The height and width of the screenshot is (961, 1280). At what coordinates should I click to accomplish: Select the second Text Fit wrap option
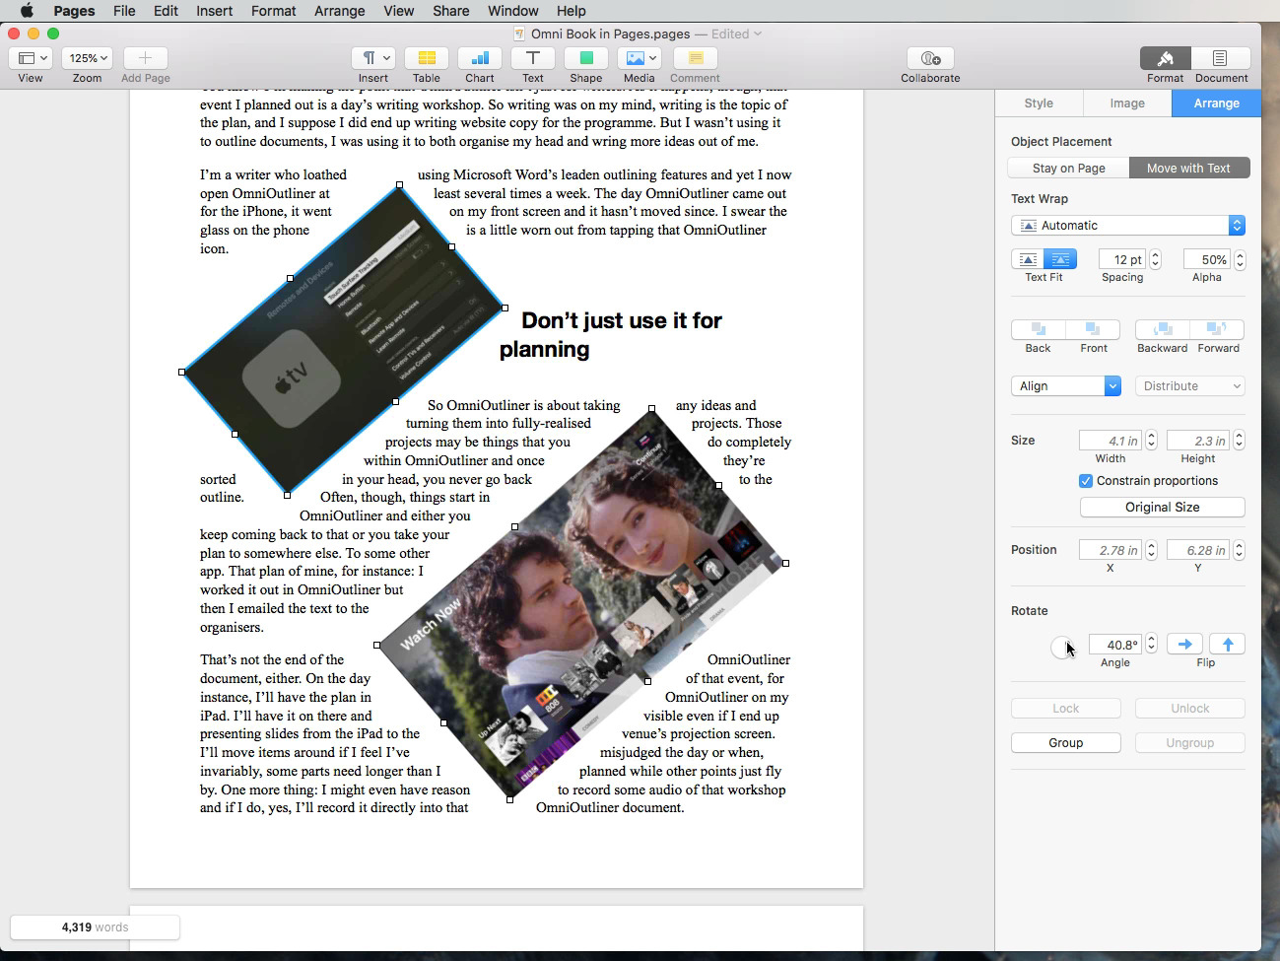[1060, 259]
